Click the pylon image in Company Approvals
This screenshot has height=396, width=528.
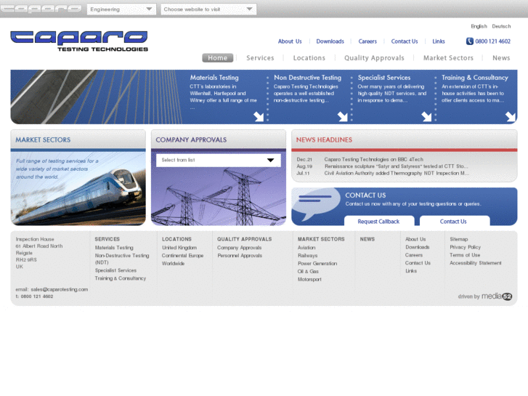tap(218, 196)
